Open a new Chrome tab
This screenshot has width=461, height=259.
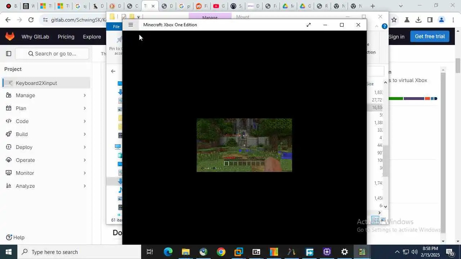click(373, 6)
